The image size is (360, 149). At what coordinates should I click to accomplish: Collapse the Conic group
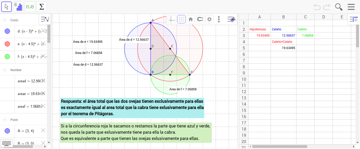click(x=5, y=20)
